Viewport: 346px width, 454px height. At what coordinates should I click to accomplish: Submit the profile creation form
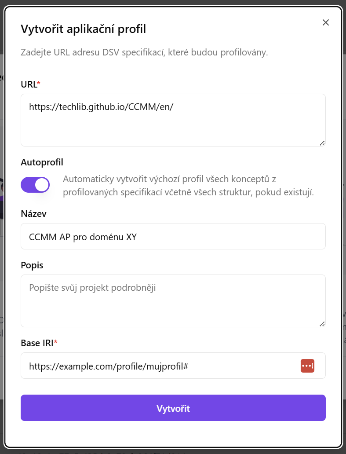coord(173,408)
